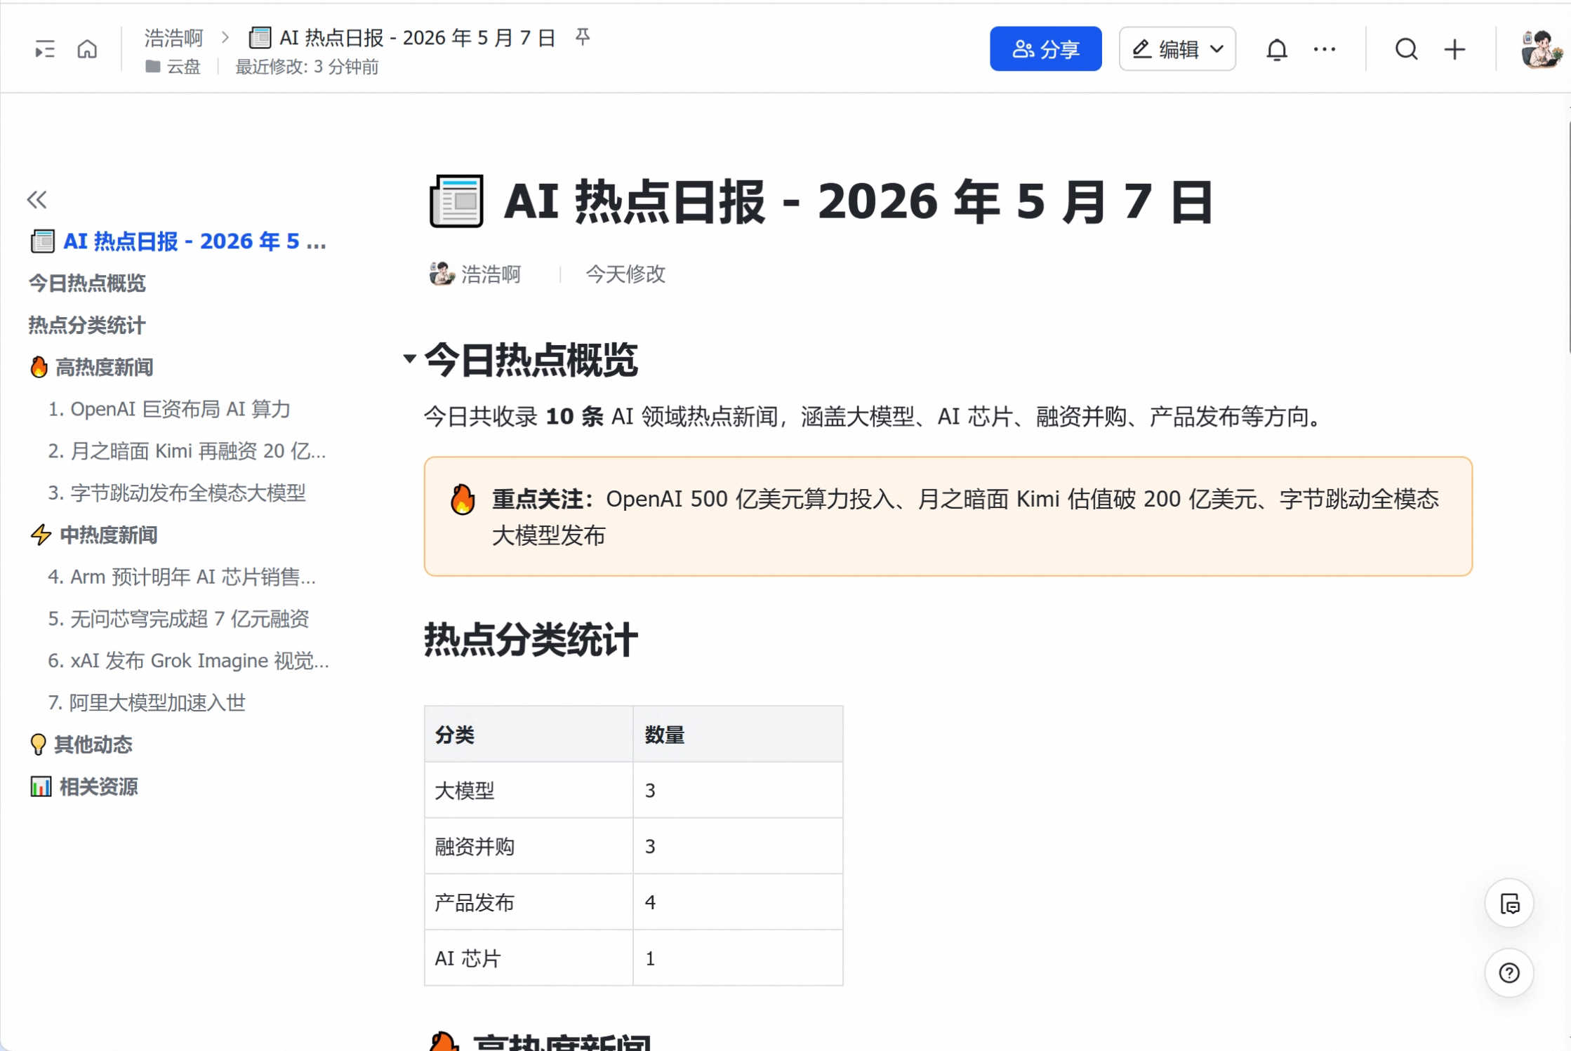Open the comments panel floating button
Viewport: 1571px width, 1051px height.
pos(1509,904)
